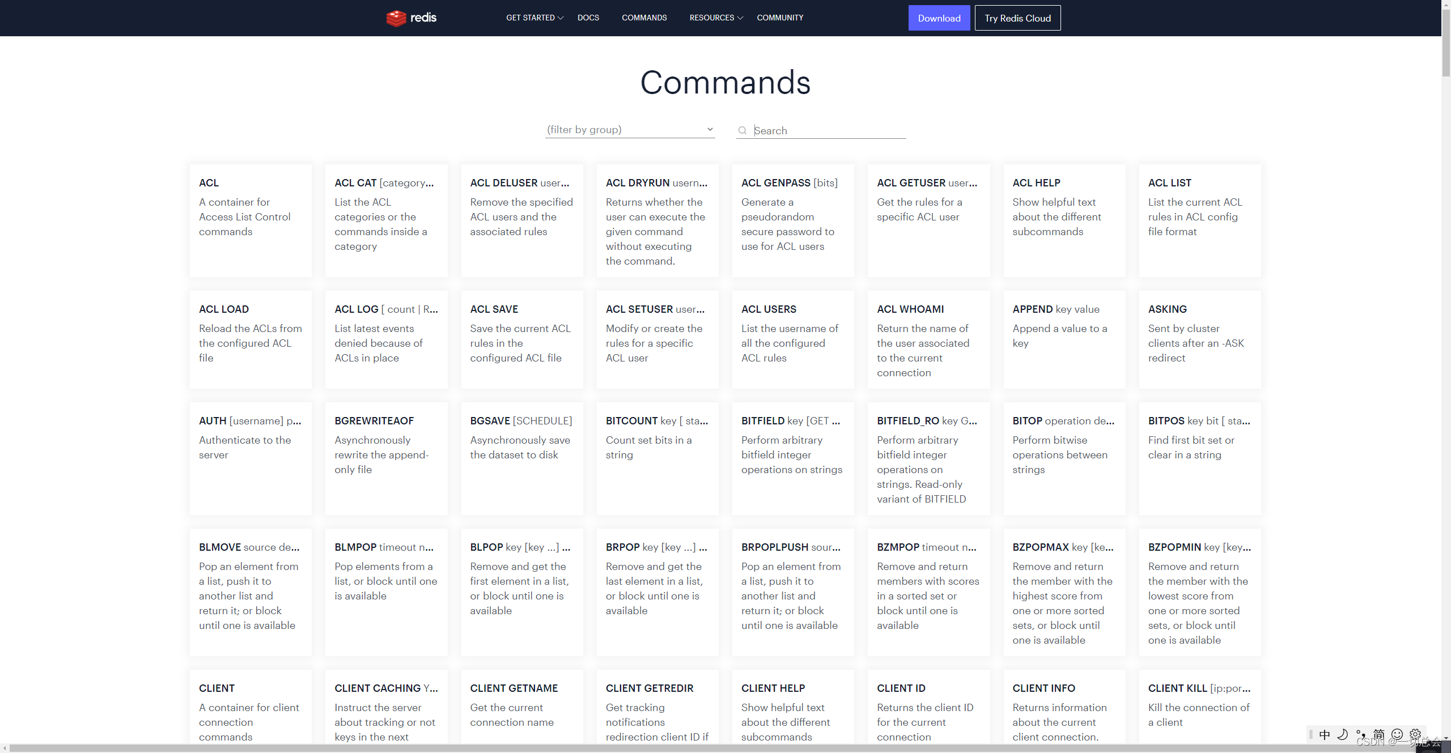Screen dimensions: 1451x753
Task: Expand the RESOURCES dropdown menu
Action: [716, 18]
